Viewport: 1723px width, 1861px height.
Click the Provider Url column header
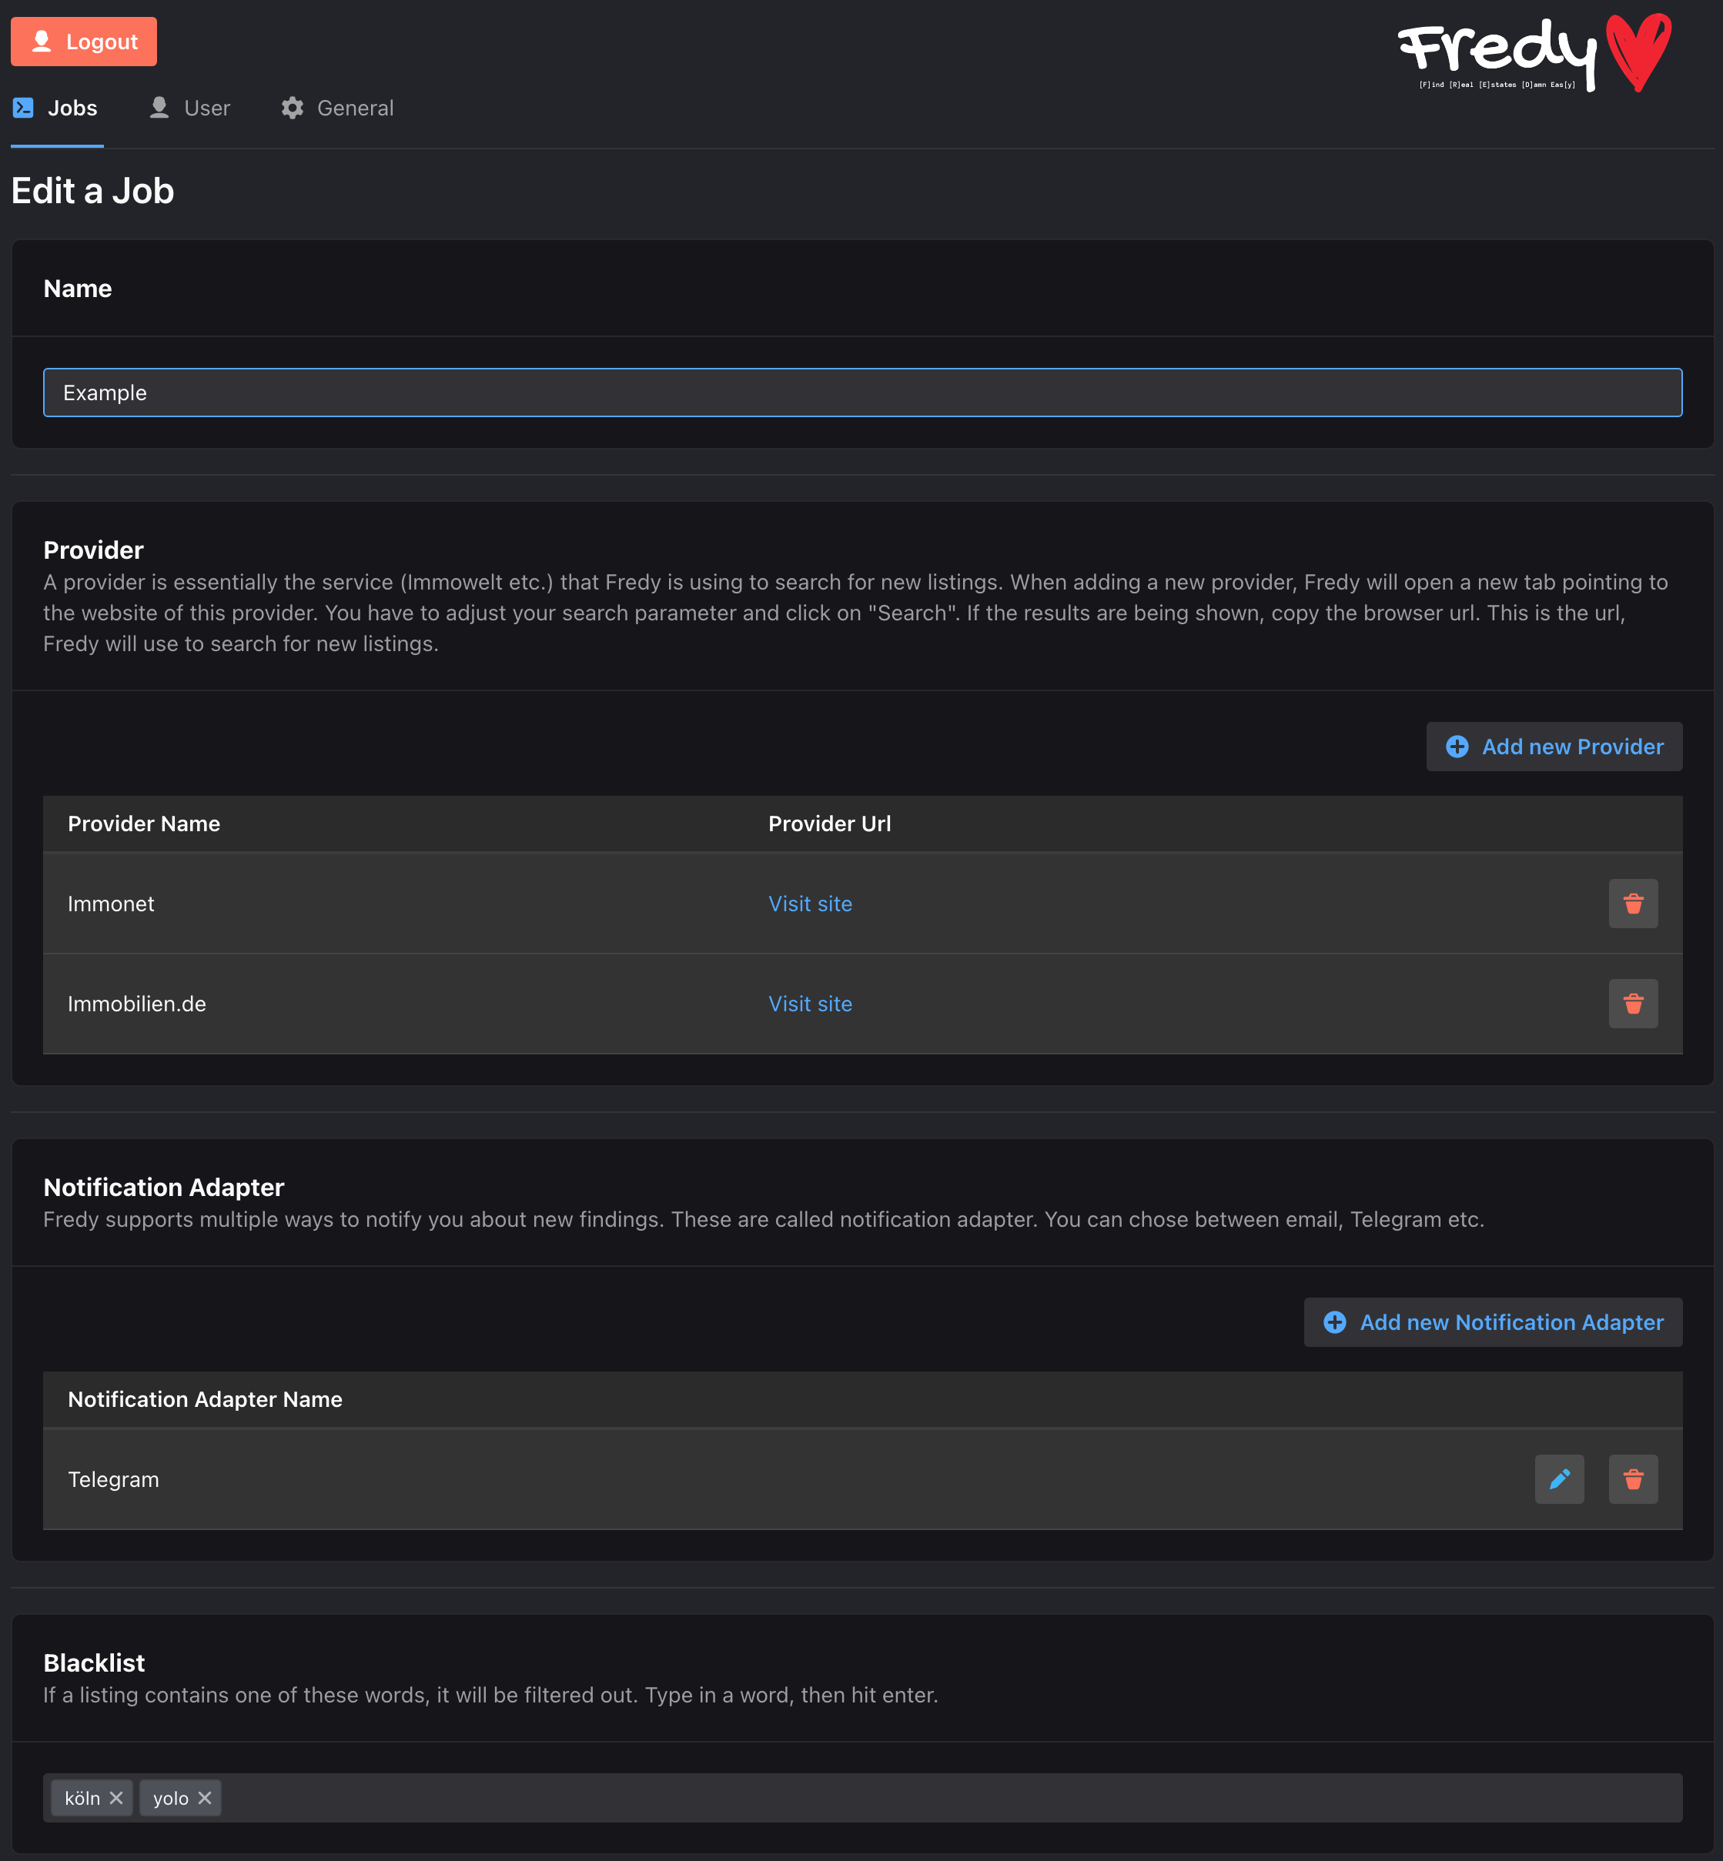click(x=829, y=824)
